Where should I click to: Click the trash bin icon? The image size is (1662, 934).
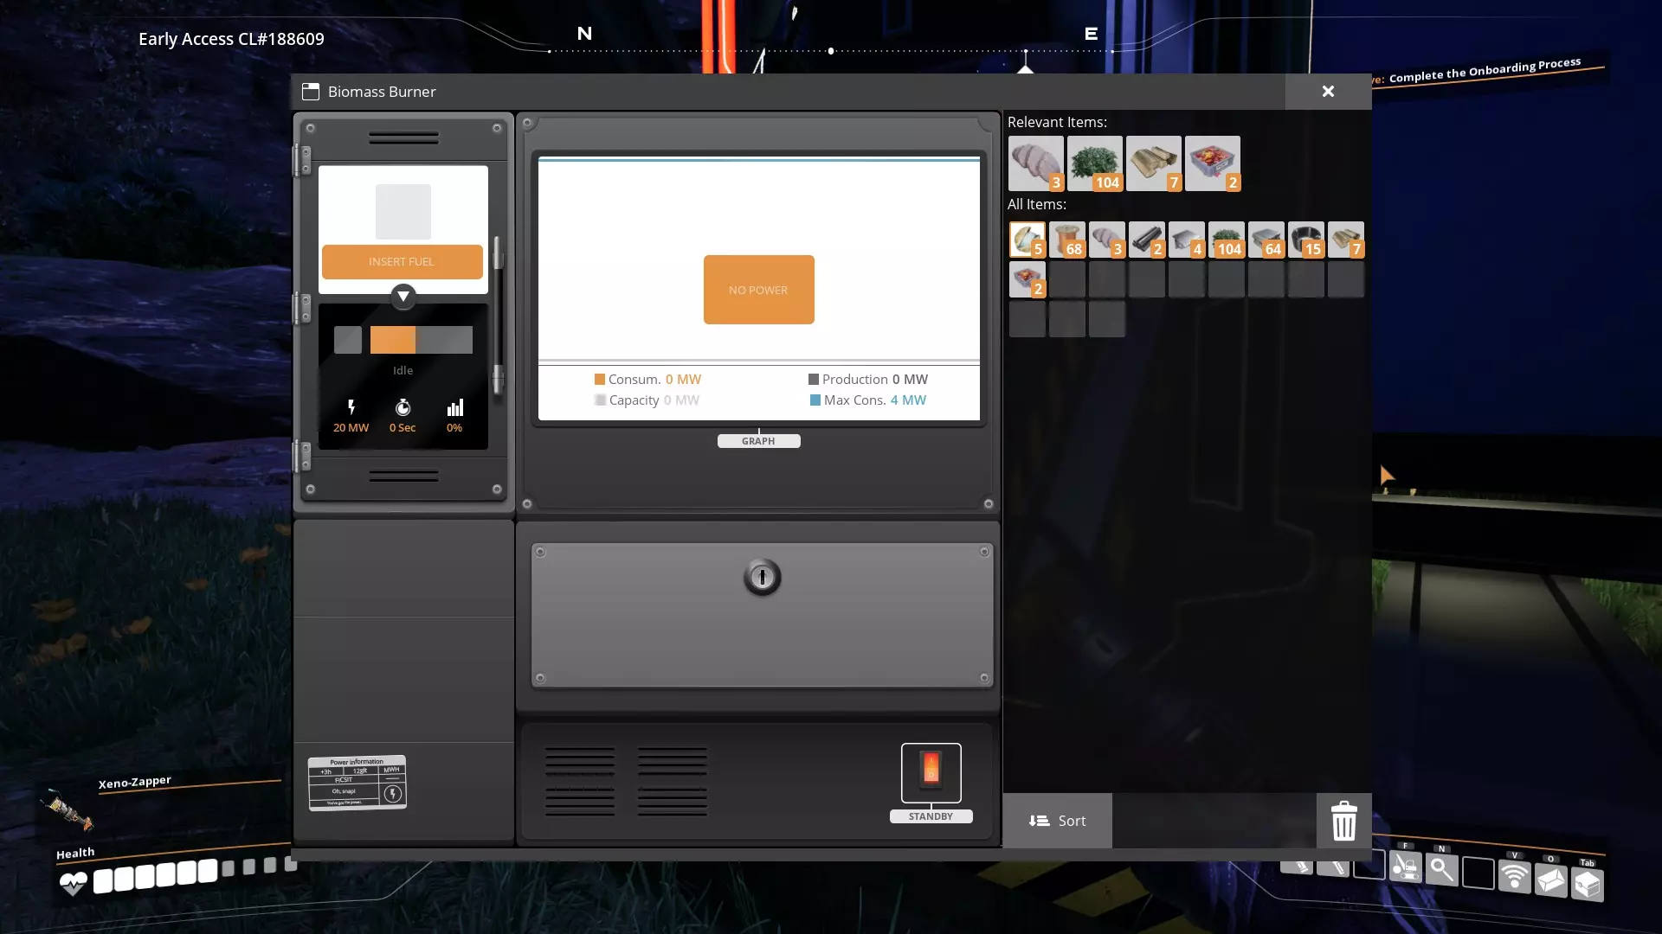(1343, 821)
